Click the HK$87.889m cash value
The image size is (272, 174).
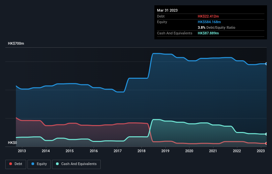coord(208,33)
